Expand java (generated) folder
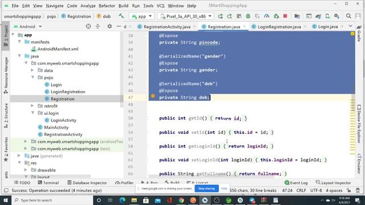This screenshot has height=205, width=365. 19,155
